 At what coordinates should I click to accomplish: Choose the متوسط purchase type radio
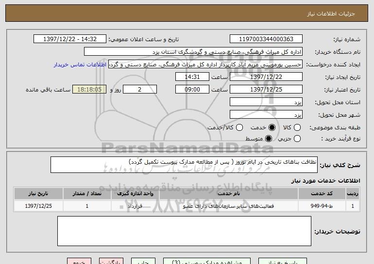click(x=268, y=139)
